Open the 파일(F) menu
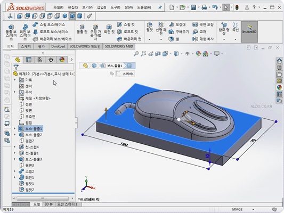 58,7
